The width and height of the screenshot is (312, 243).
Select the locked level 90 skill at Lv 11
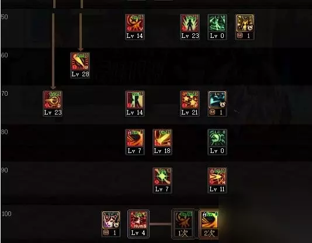pos(217,180)
